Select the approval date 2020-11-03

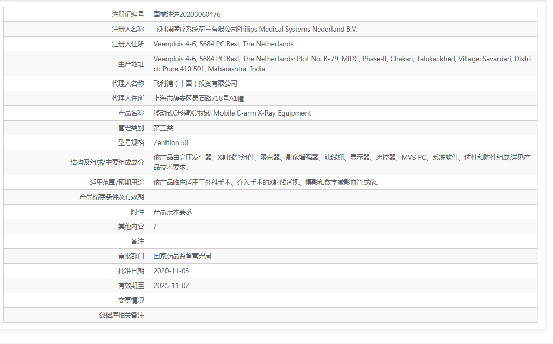[x=171, y=271]
